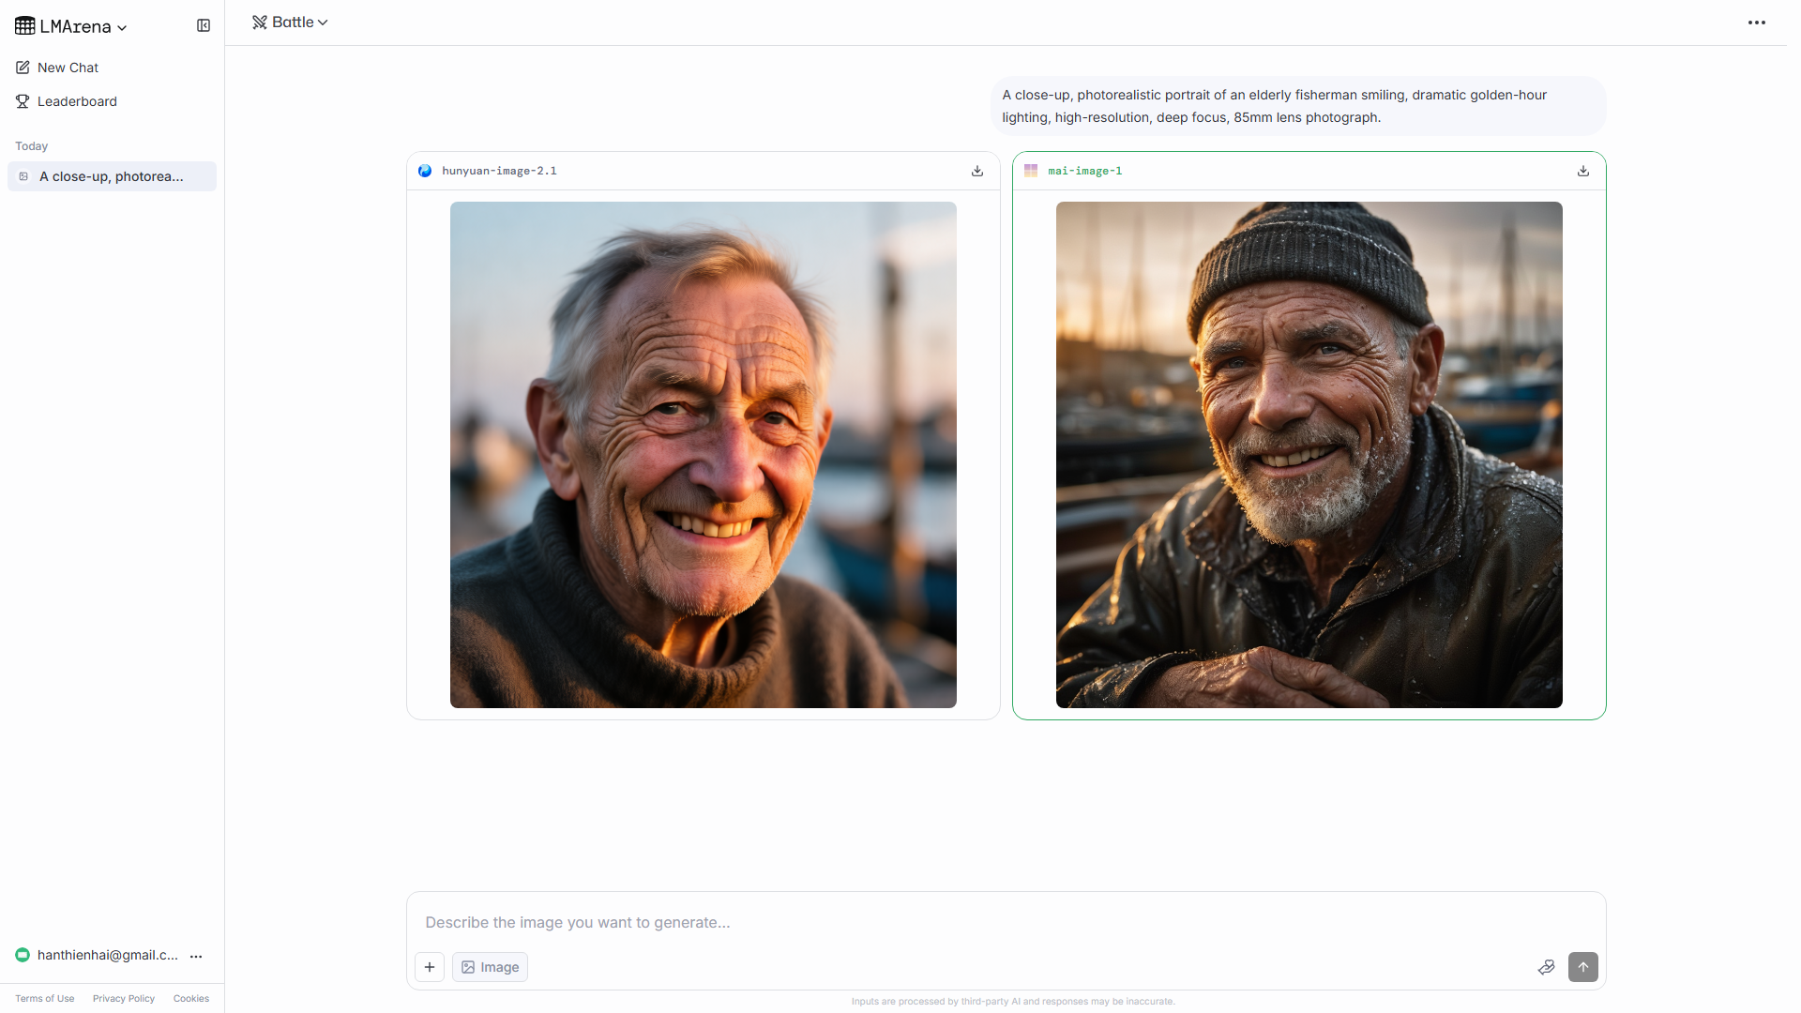Download the hunyuan-image-2.1 result
The image size is (1801, 1013).
(x=976, y=171)
